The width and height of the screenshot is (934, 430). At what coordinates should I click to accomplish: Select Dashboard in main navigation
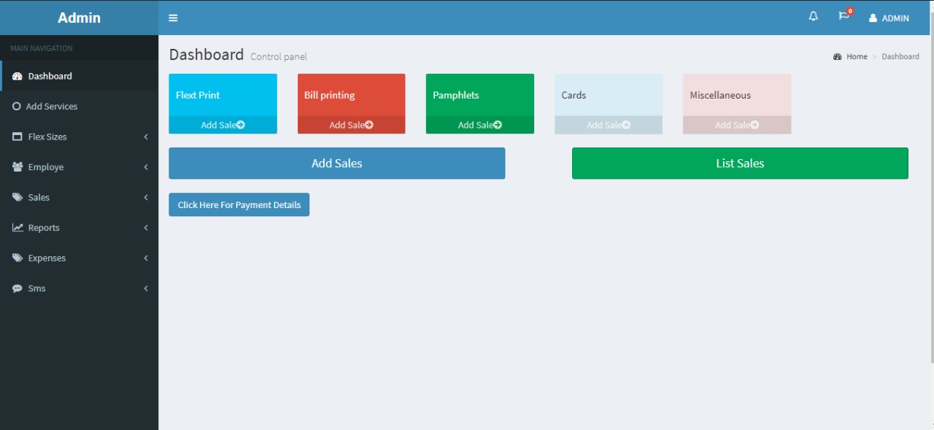(x=50, y=76)
